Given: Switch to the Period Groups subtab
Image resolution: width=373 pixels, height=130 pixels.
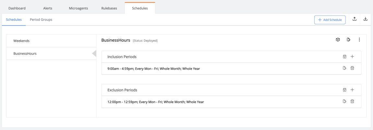Looking at the screenshot, I should coord(41,20).
